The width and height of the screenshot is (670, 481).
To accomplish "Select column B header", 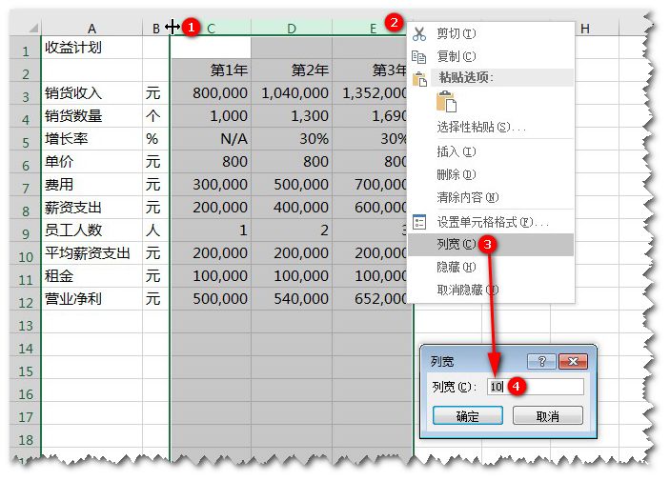I will tap(156, 29).
